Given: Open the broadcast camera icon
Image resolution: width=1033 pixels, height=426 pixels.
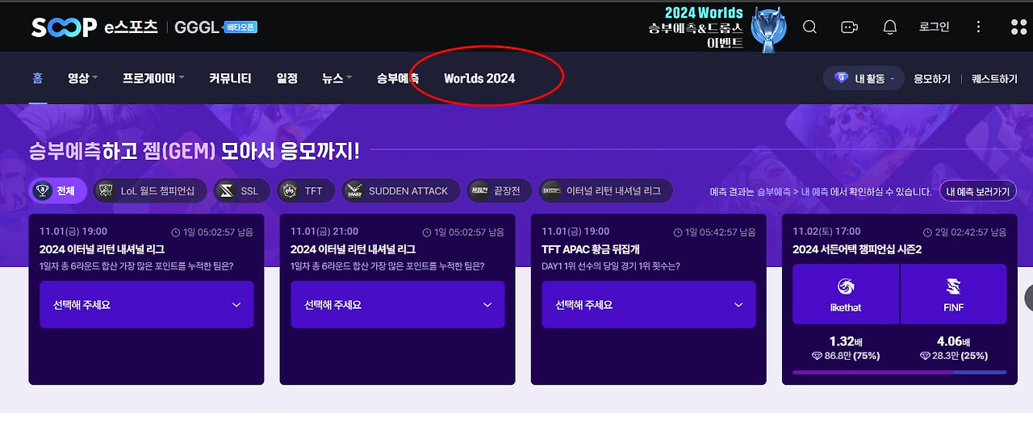Looking at the screenshot, I should 849,27.
